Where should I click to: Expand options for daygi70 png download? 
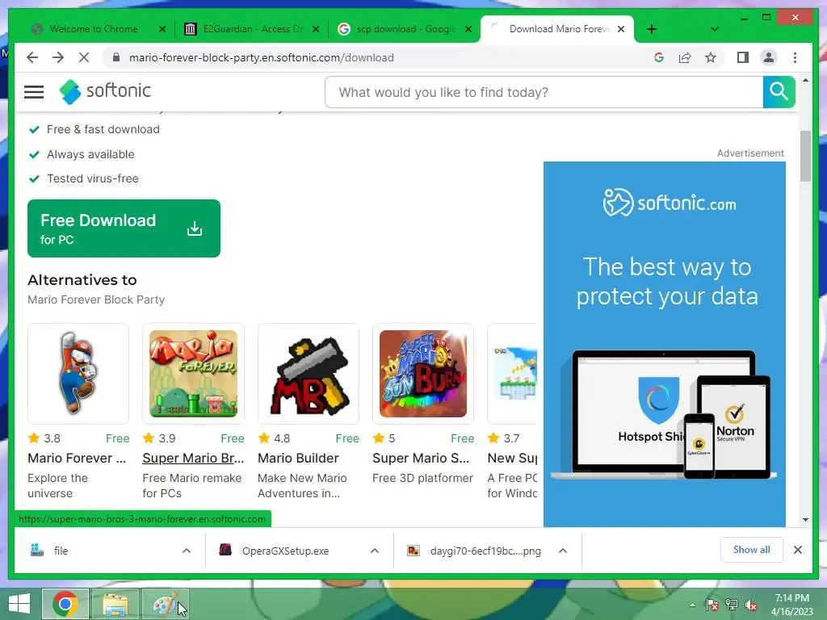[563, 551]
